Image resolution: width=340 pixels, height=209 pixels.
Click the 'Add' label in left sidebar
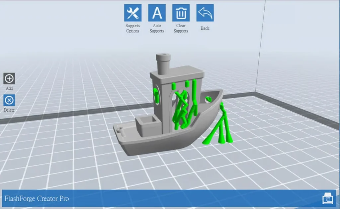pyautogui.click(x=9, y=88)
